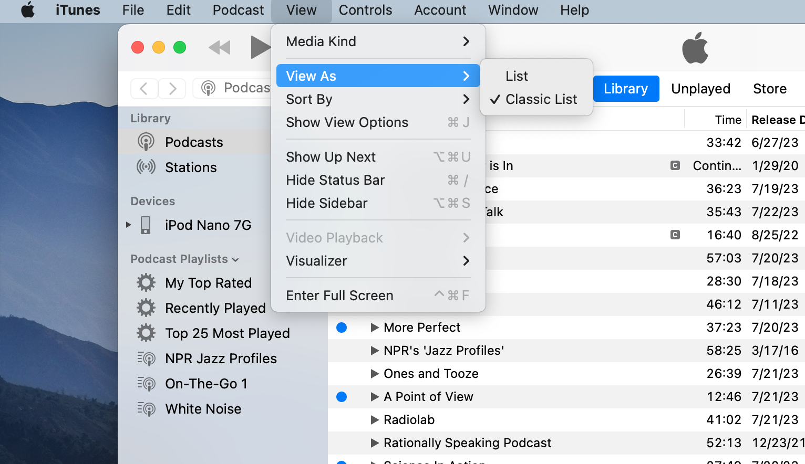Screen dimensions: 805x464
Task: Choose List view in submenu
Action: [x=517, y=76]
